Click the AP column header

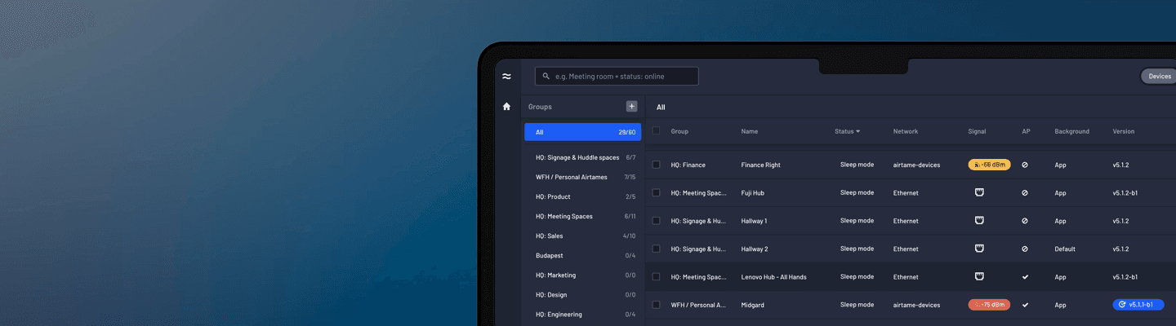(1026, 131)
